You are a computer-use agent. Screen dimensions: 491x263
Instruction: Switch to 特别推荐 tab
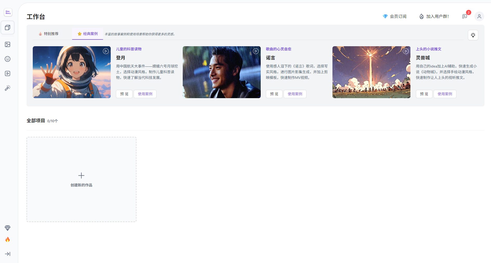tap(49, 34)
